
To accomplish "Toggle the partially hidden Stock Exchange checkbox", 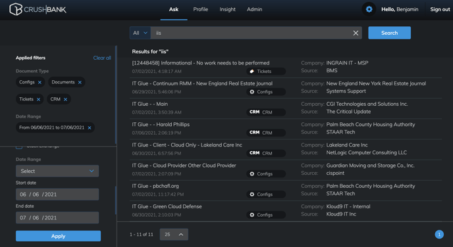I will pos(19,147).
